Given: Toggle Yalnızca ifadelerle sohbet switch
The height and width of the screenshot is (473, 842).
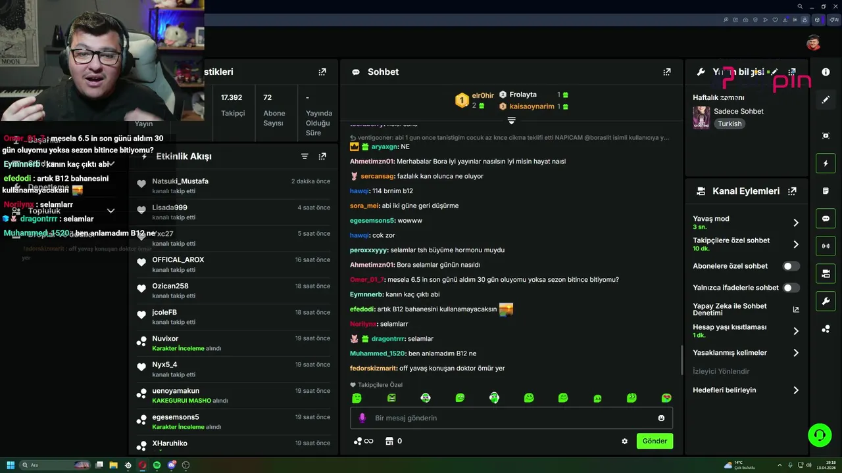Looking at the screenshot, I should point(791,288).
